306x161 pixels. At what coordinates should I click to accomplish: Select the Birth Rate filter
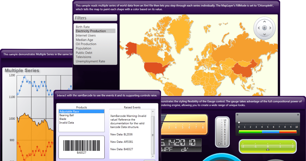pos(83,27)
